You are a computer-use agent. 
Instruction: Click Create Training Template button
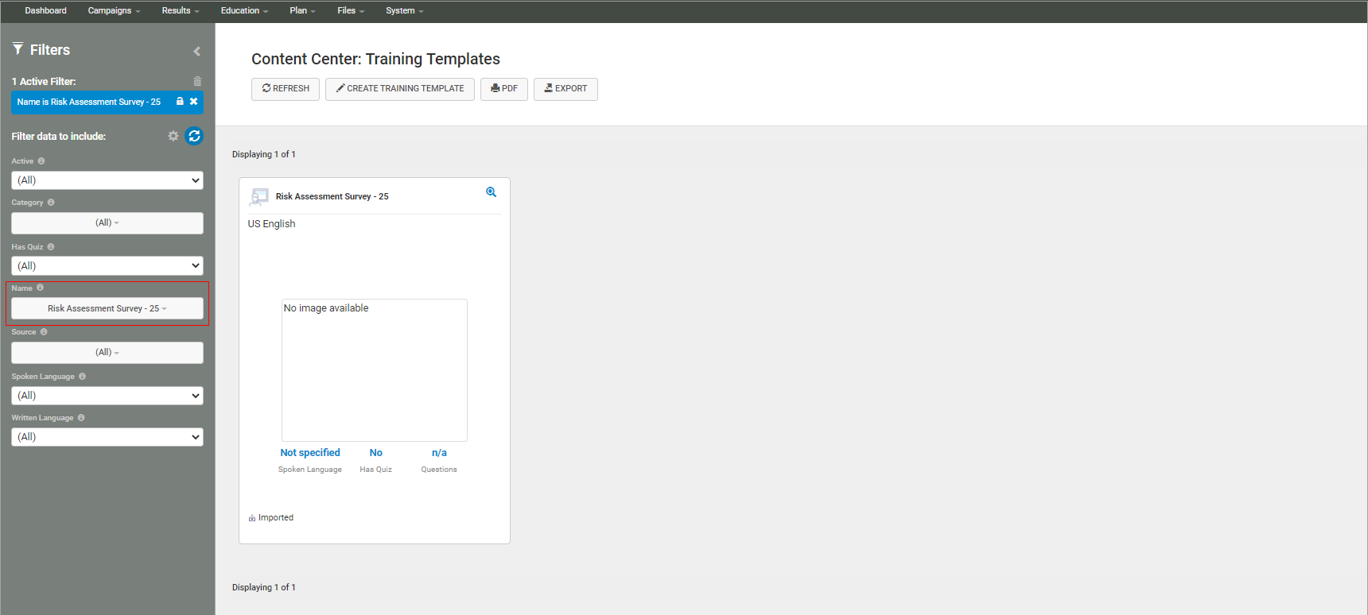400,89
